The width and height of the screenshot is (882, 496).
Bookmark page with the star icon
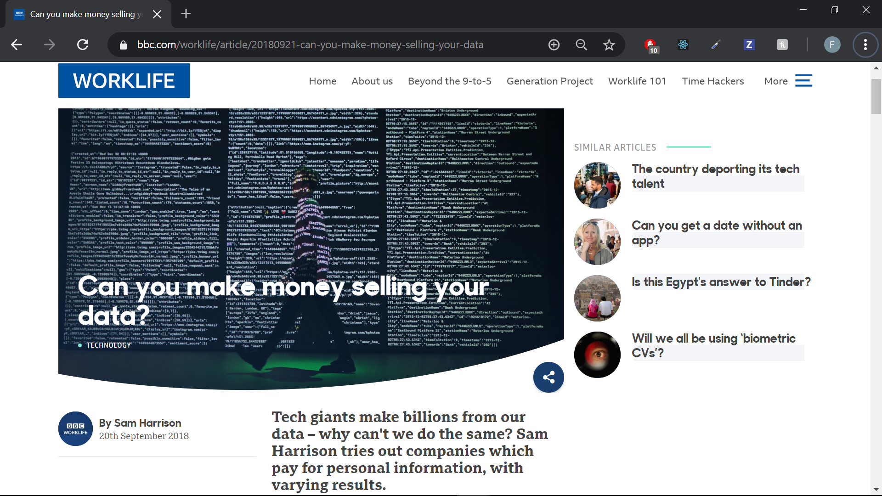click(609, 45)
